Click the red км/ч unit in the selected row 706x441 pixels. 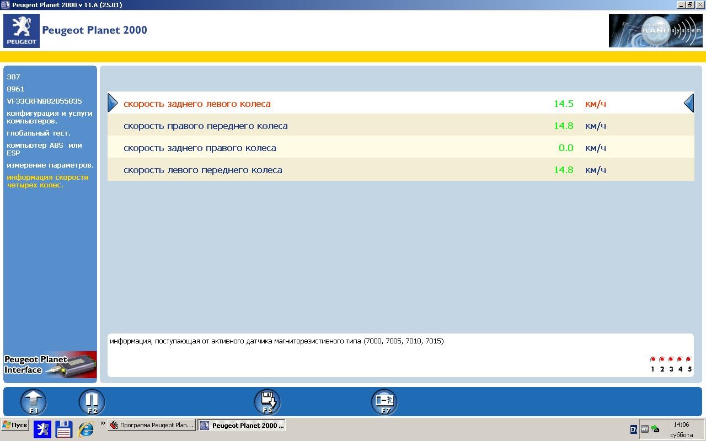coord(596,104)
